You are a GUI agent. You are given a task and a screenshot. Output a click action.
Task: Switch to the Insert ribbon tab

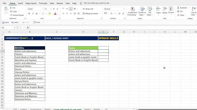20,3
